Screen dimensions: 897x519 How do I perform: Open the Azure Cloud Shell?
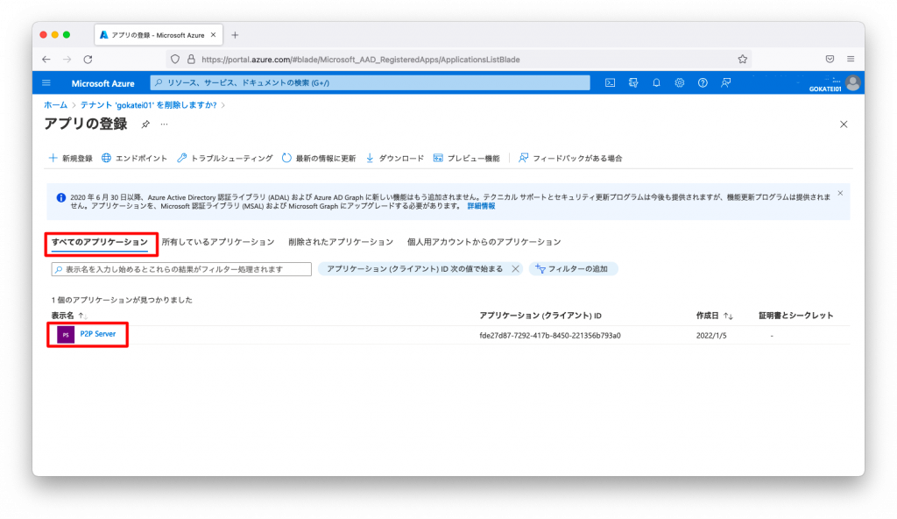610,82
